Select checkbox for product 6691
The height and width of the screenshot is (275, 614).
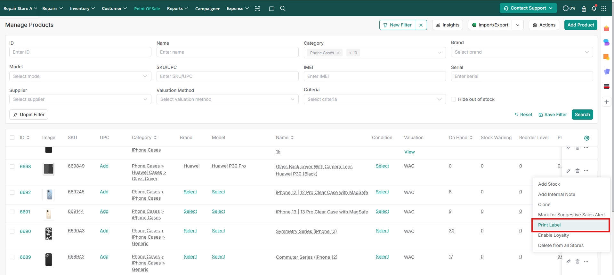pos(12,212)
